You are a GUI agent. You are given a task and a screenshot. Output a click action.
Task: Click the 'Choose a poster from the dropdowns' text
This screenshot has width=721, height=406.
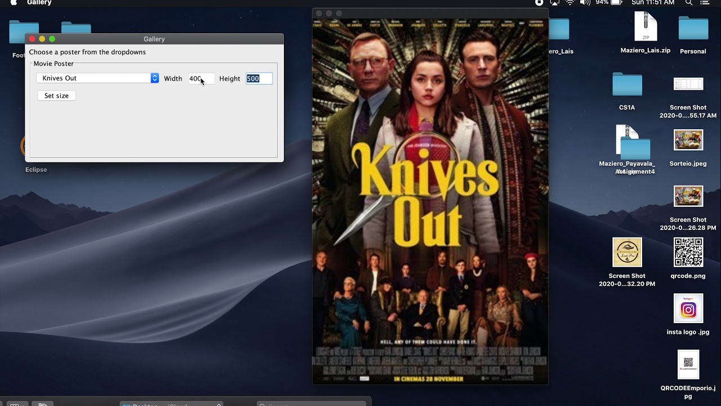pyautogui.click(x=87, y=52)
